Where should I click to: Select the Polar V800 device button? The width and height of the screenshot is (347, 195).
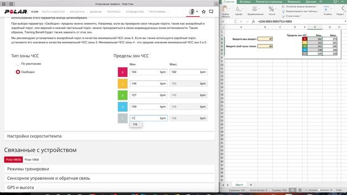coord(32,160)
